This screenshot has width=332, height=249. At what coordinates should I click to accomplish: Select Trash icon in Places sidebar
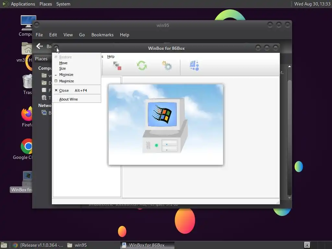(44, 98)
